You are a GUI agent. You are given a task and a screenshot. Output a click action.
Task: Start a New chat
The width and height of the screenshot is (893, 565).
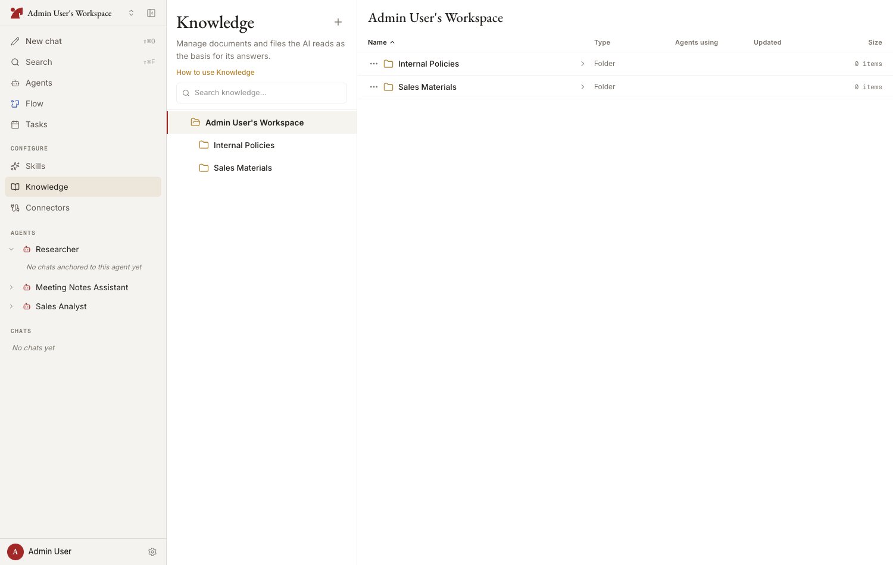point(83,41)
